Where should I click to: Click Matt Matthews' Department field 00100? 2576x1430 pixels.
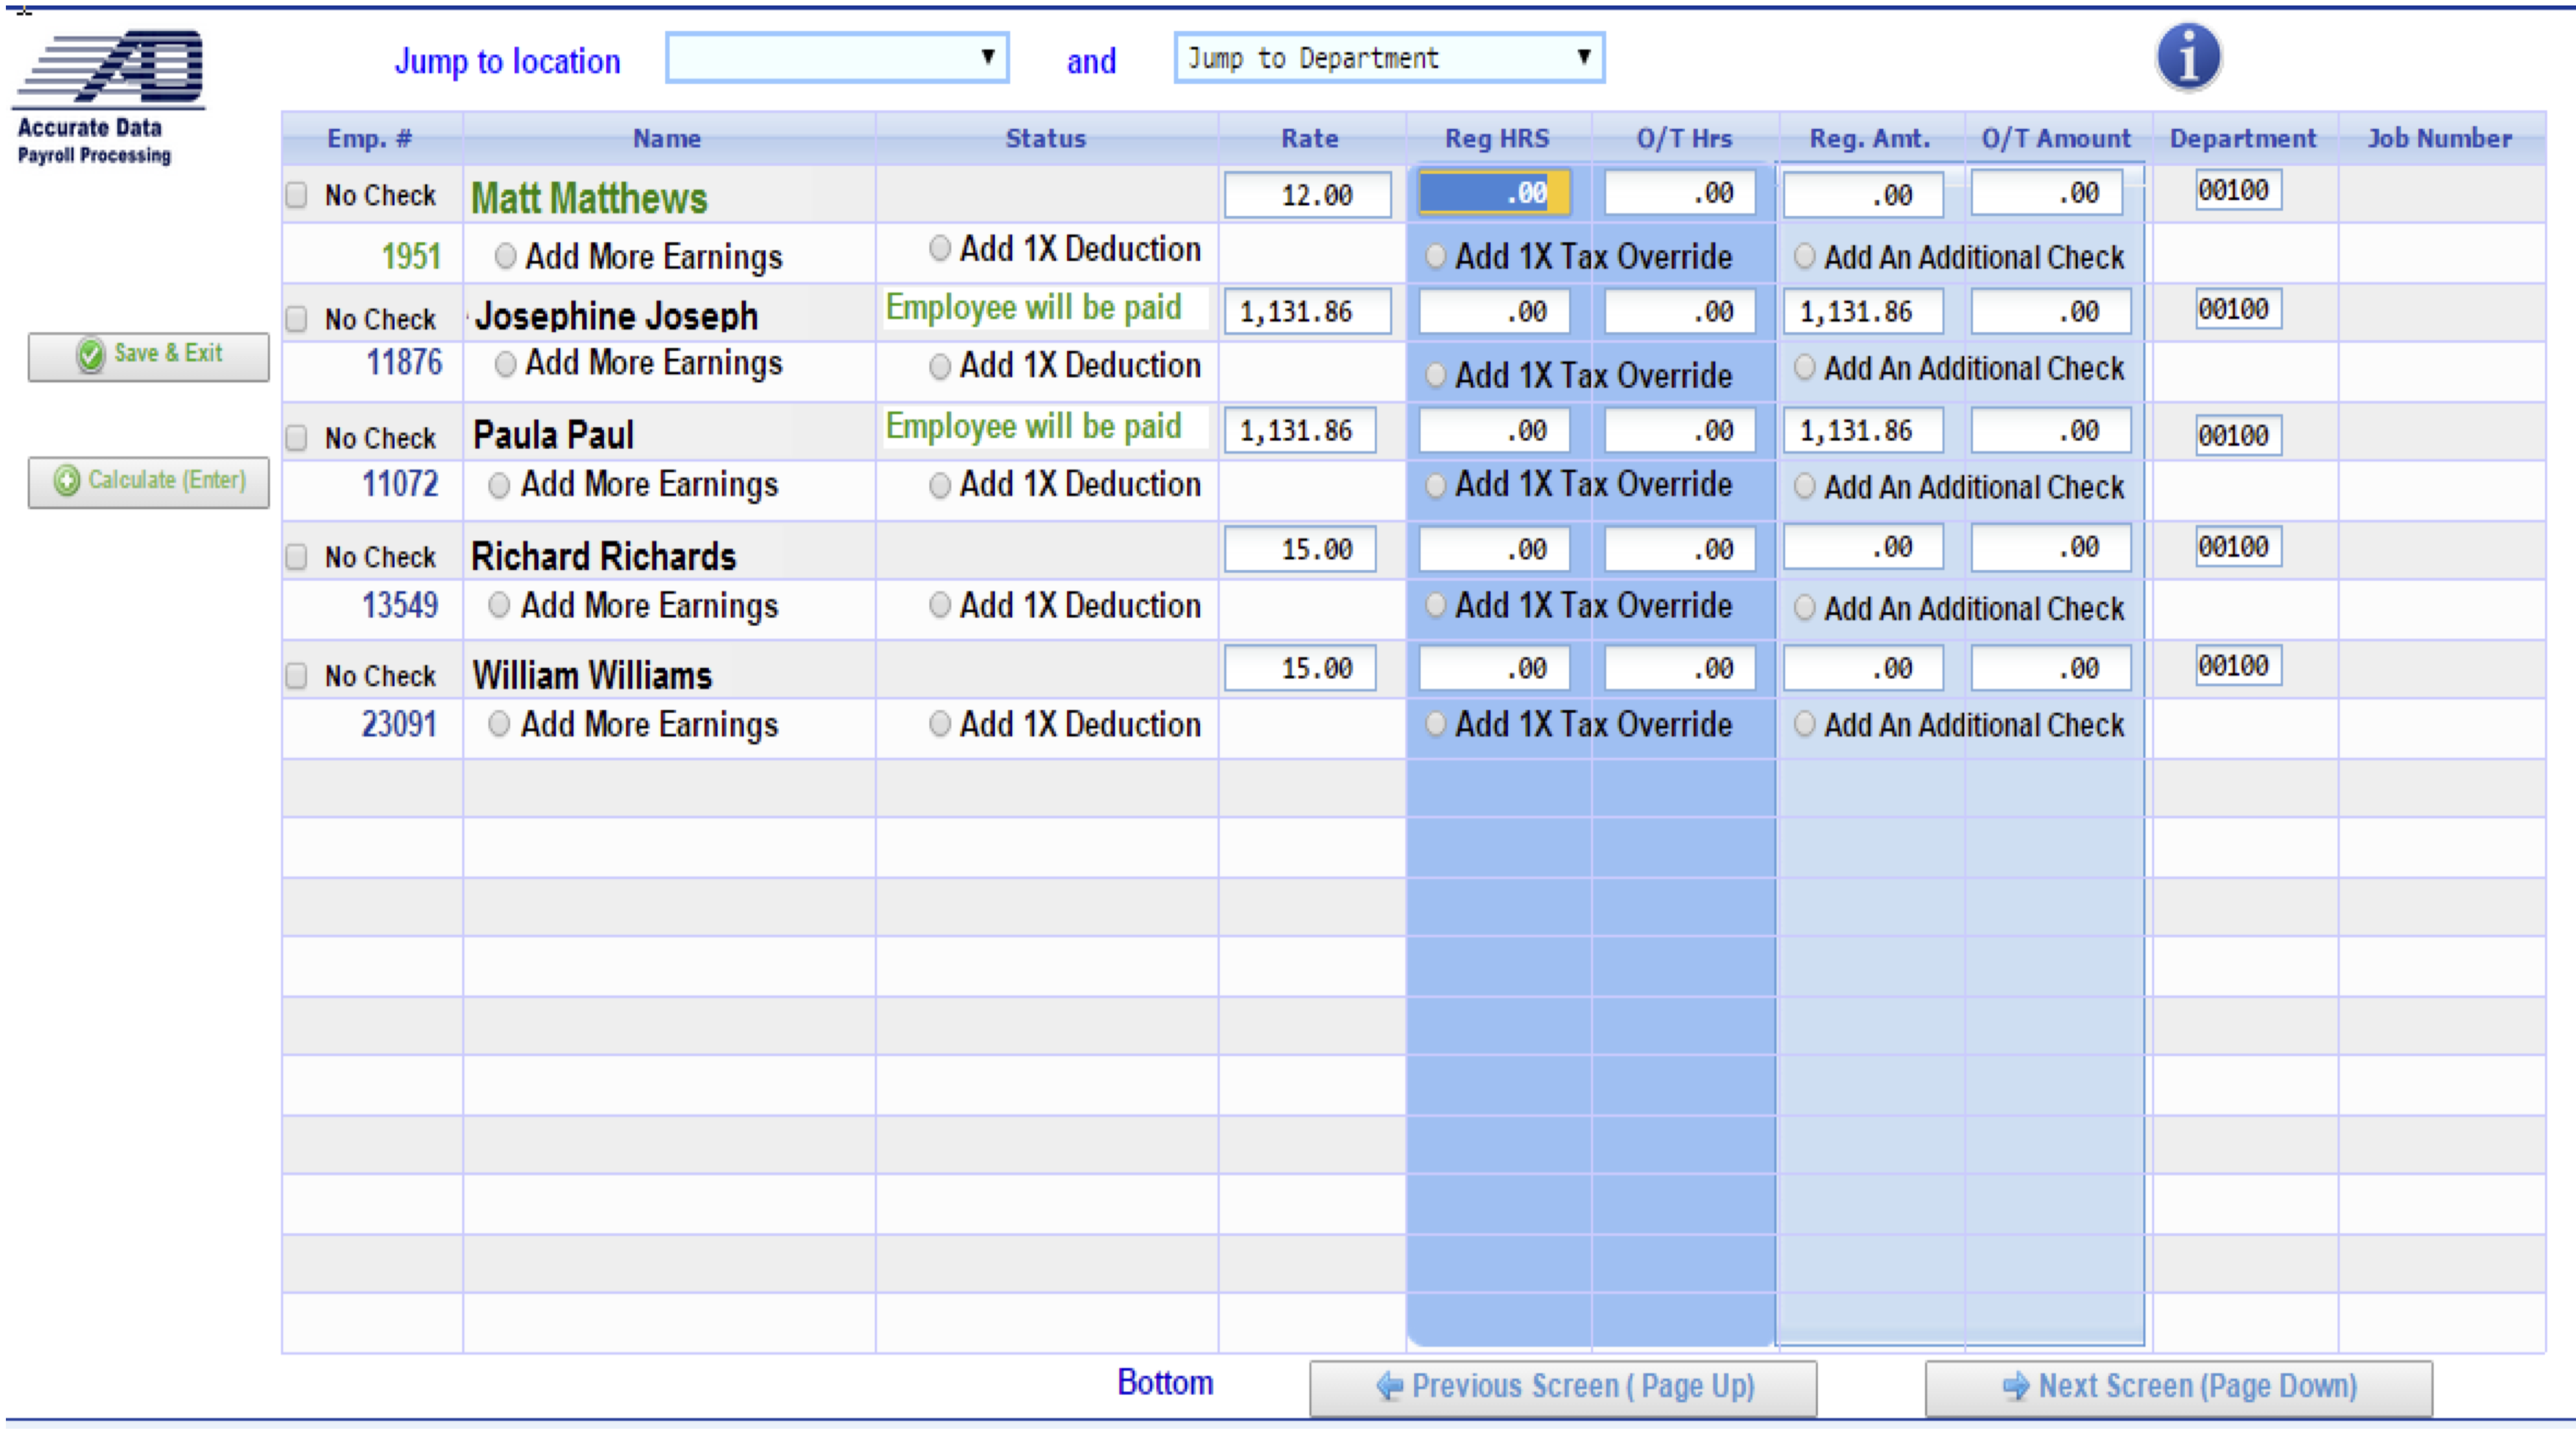click(2238, 190)
